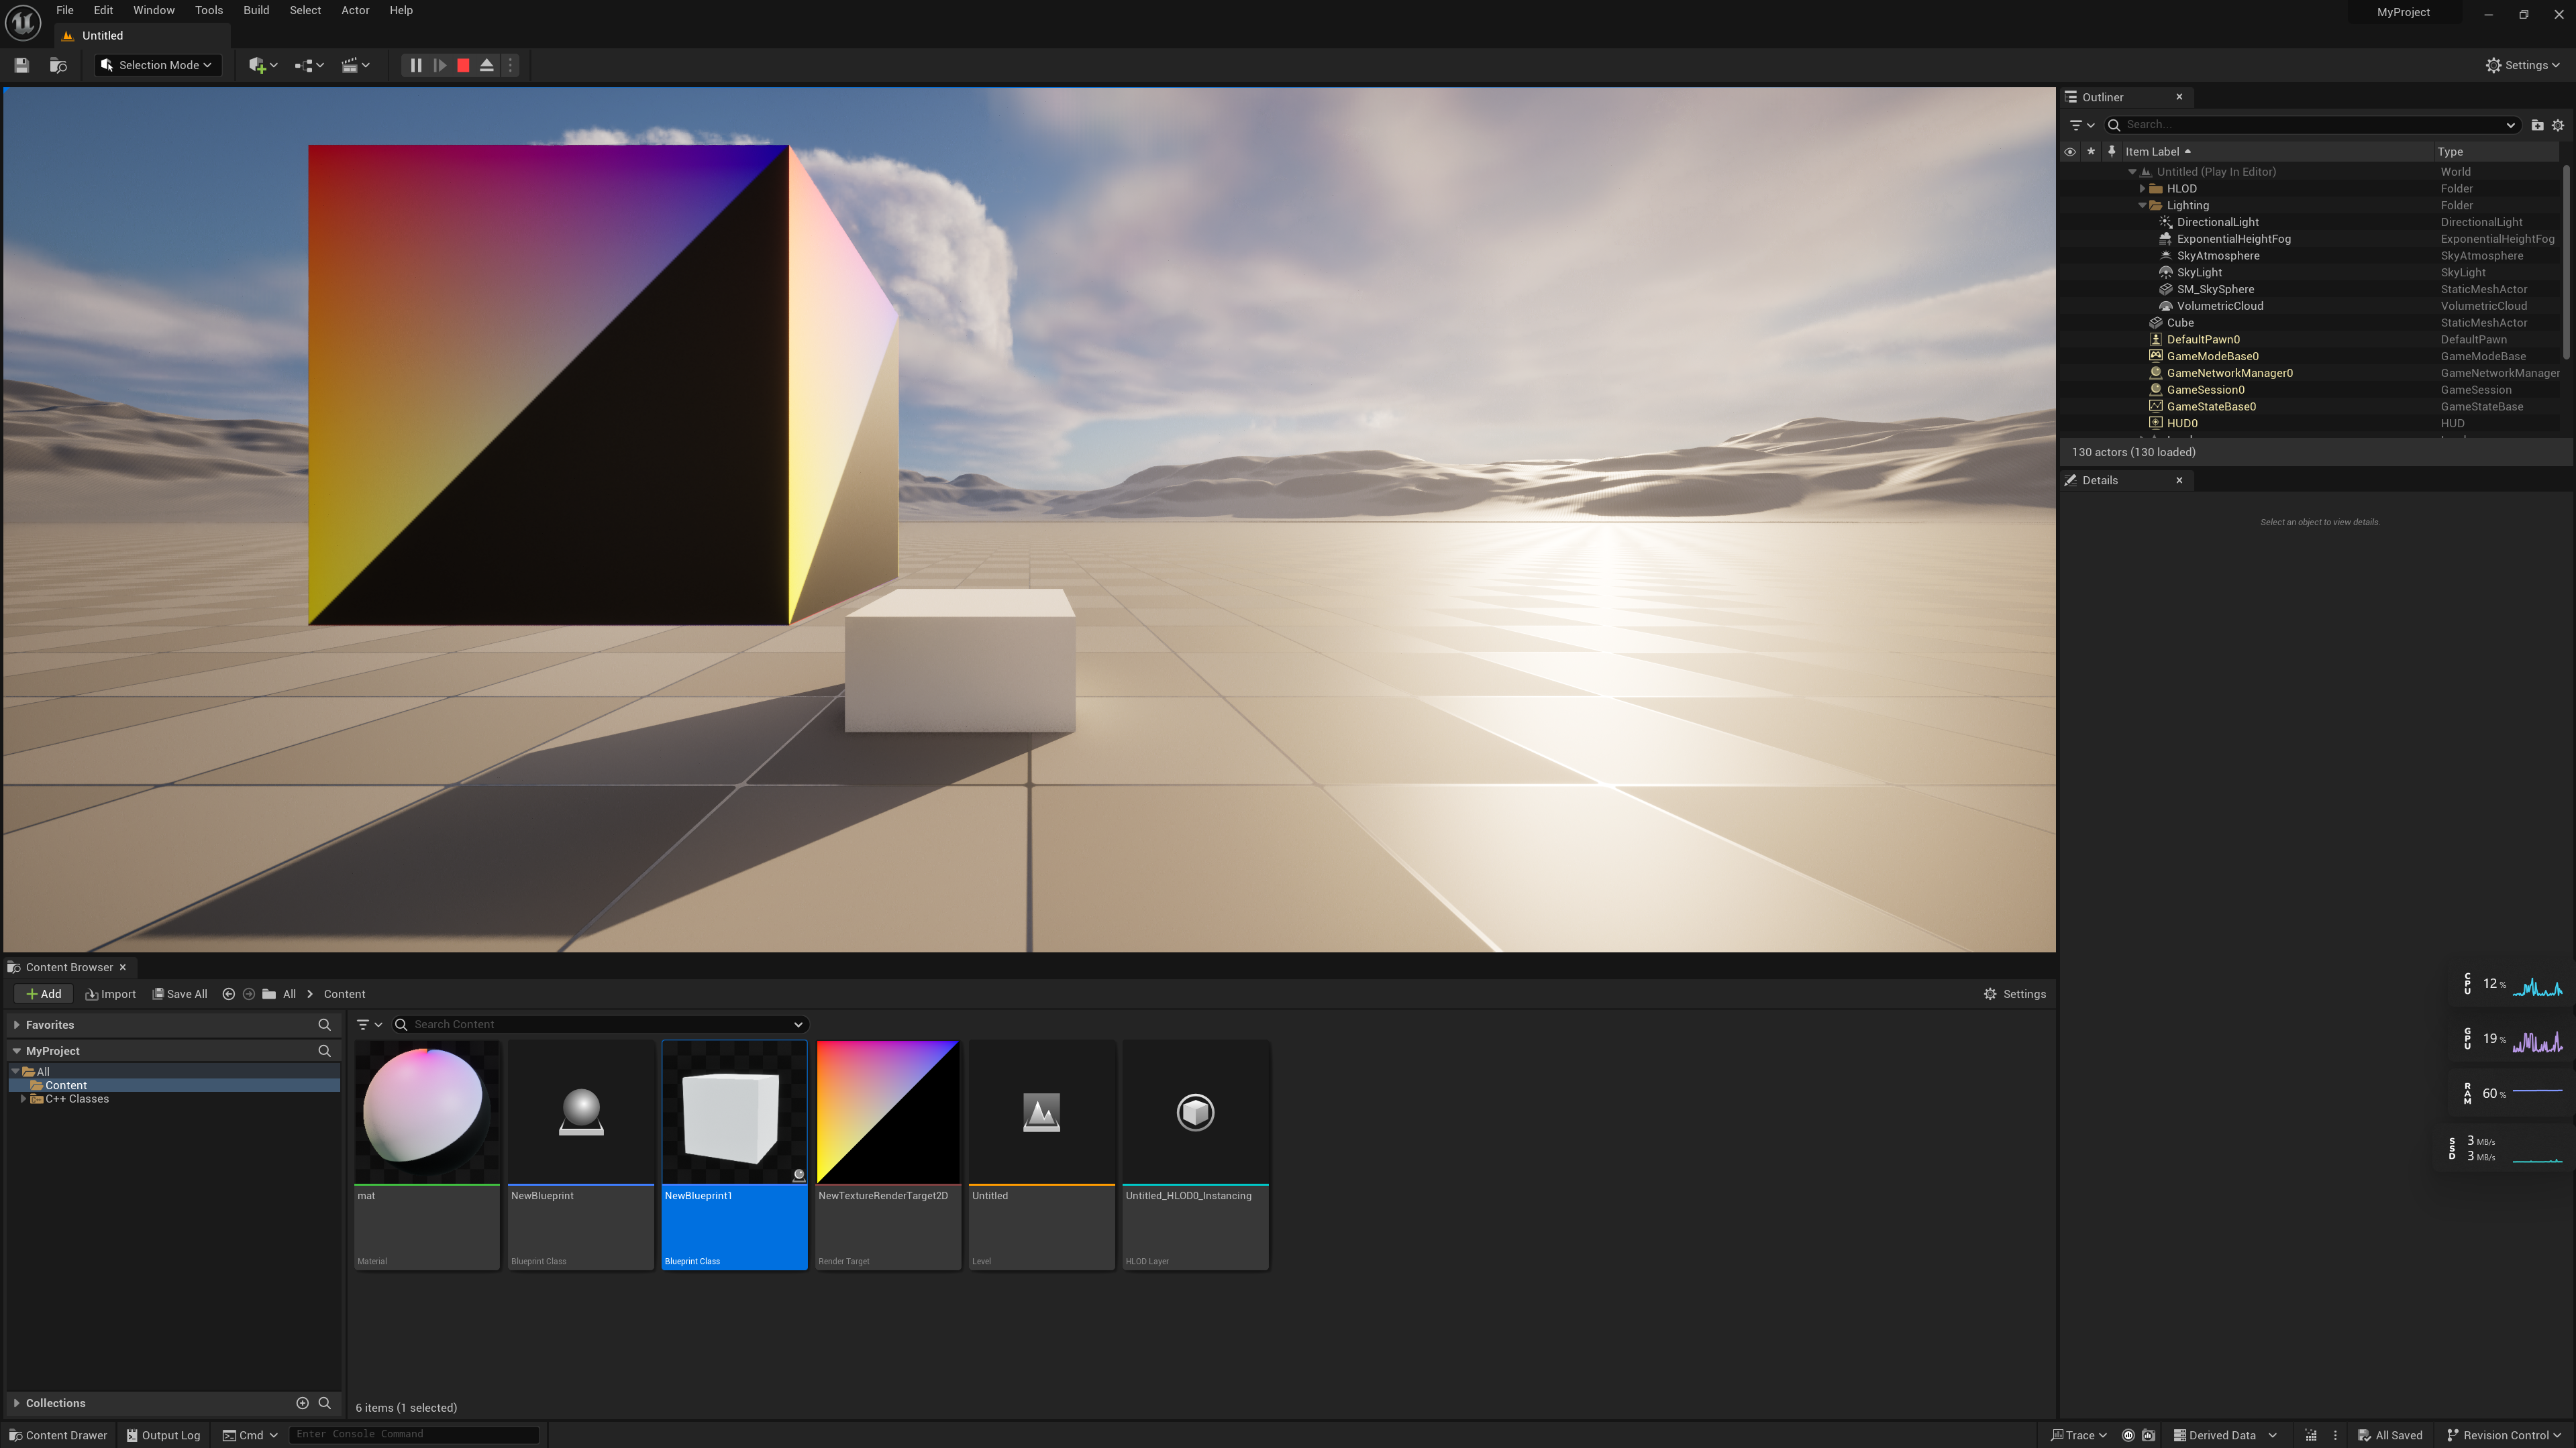Click the Eject from pawn icon
The width and height of the screenshot is (2576, 1448).
(487, 65)
